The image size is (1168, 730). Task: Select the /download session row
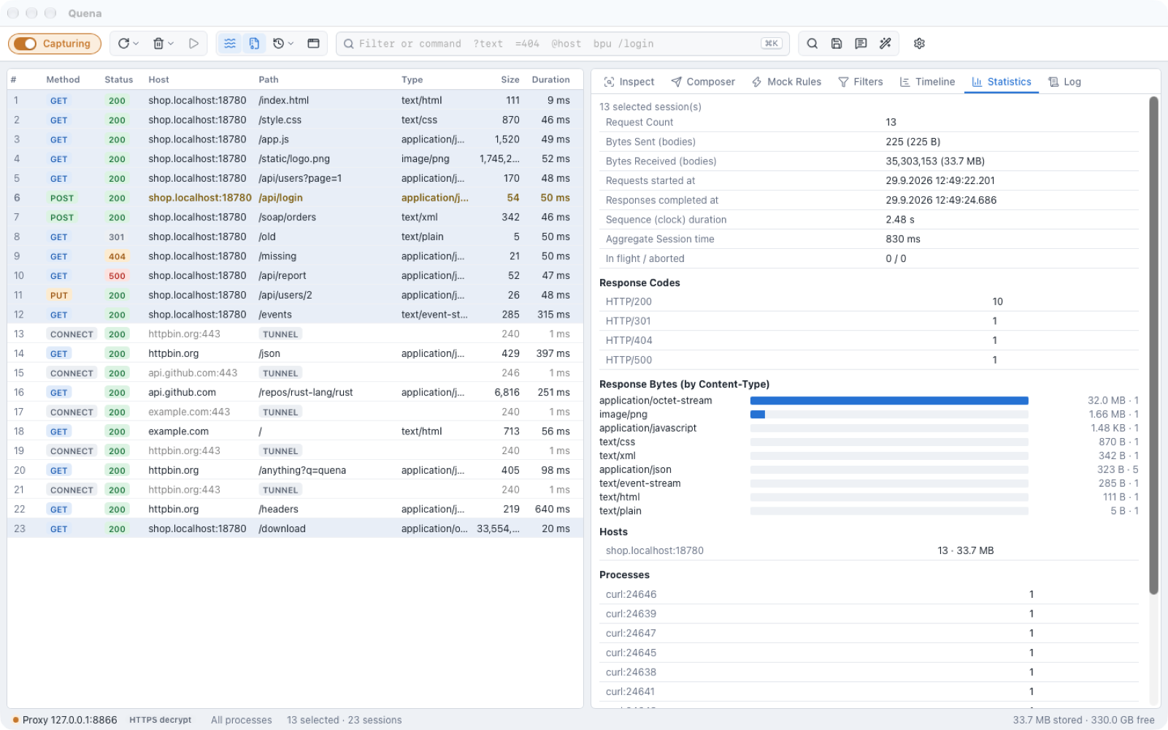(x=295, y=529)
